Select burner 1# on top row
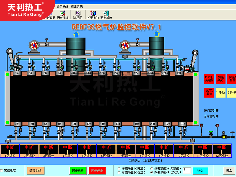The image size is (236, 177). point(17,73)
